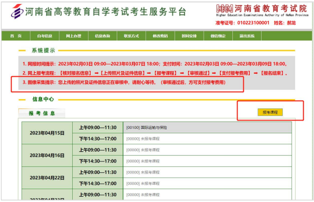Click 修改密码 to change password
This screenshot has width=314, height=202.
coord(160,36)
